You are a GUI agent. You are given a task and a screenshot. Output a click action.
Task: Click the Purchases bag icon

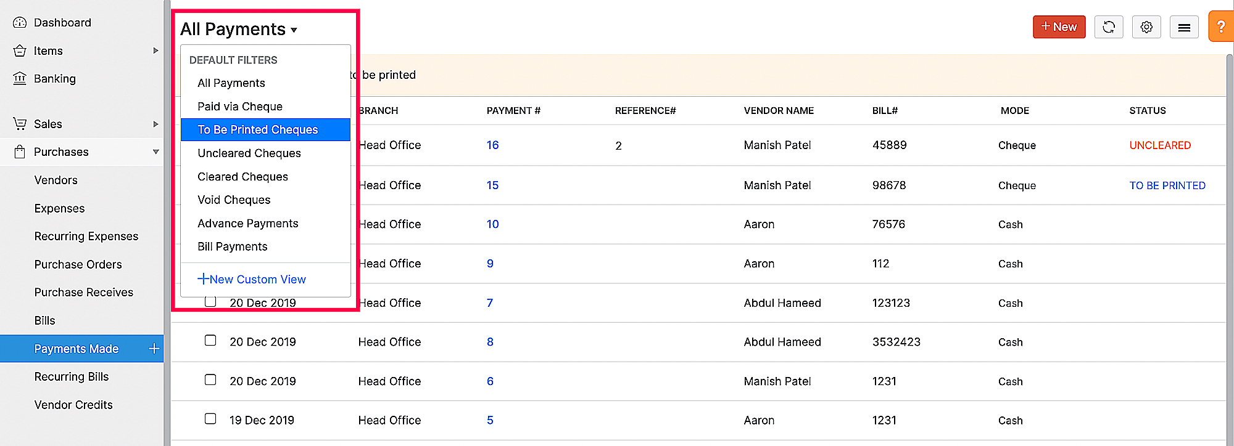point(20,152)
